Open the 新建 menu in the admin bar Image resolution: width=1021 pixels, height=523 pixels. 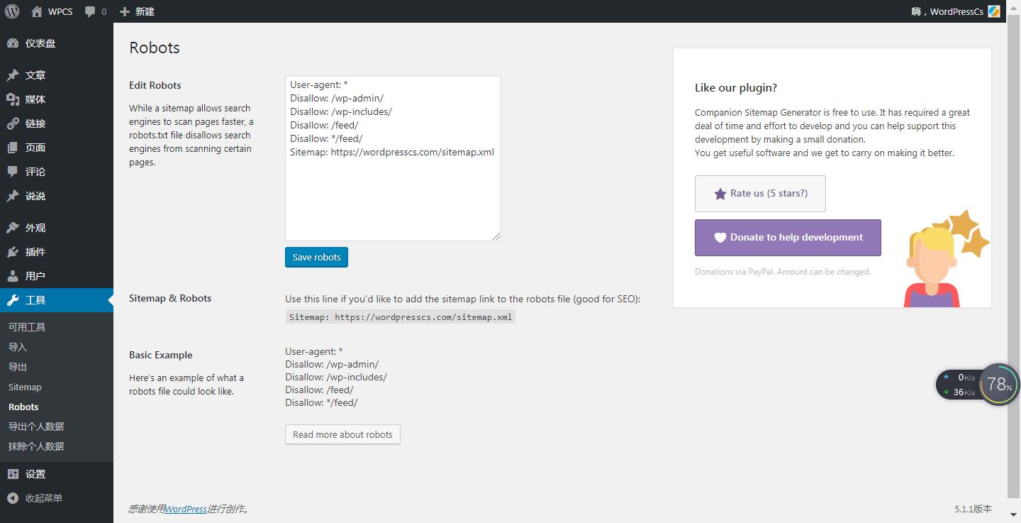(138, 11)
